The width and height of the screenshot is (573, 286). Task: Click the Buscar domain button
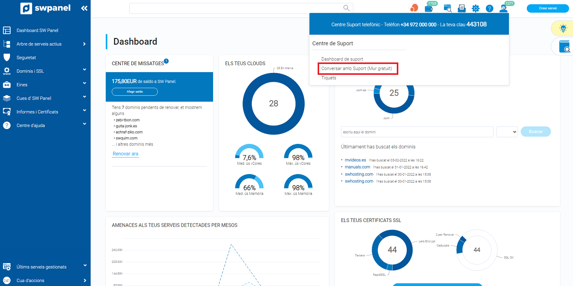(536, 132)
